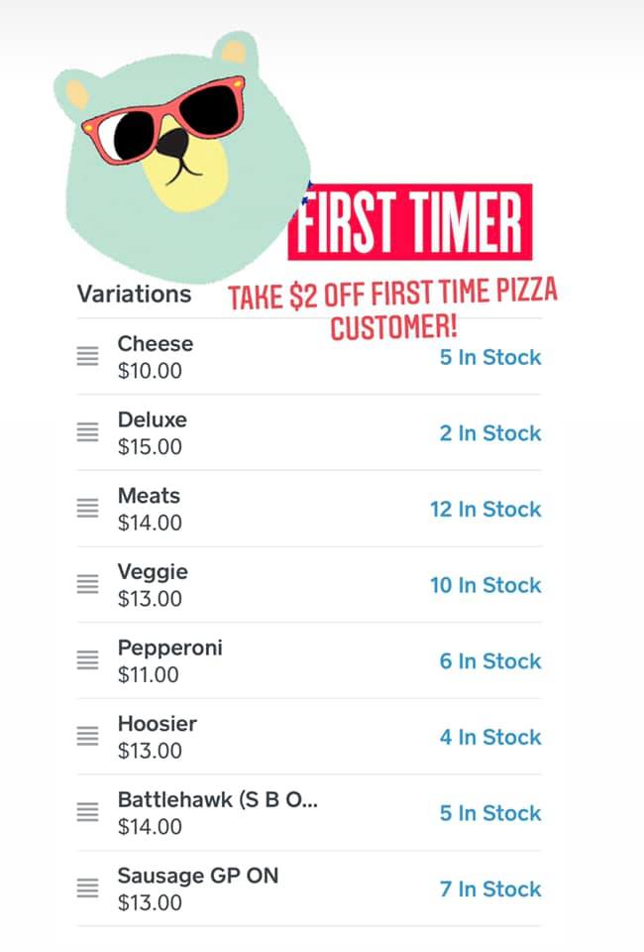
Task: Click the reorder handle next to Deluxe
Action: [x=88, y=432]
